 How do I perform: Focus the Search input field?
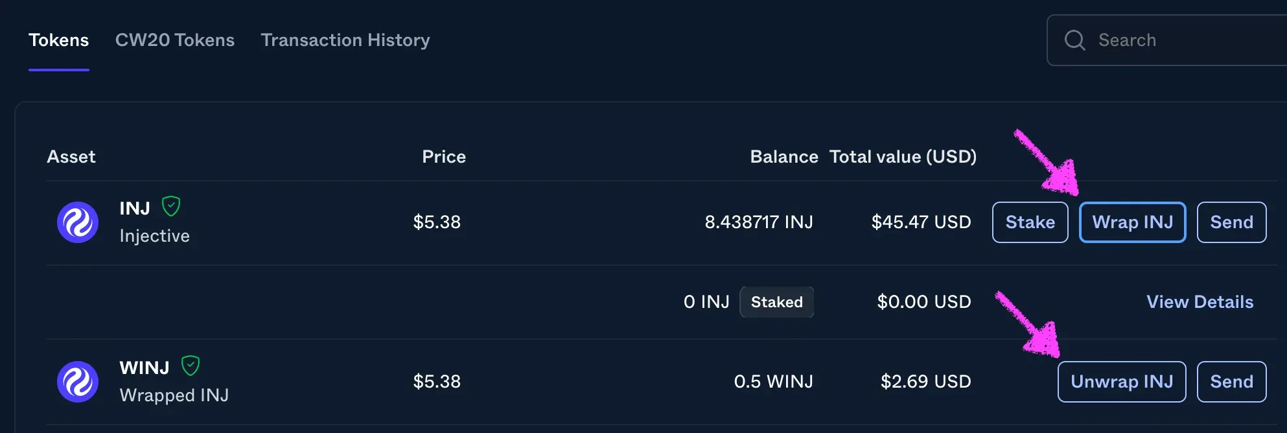[x=1186, y=40]
